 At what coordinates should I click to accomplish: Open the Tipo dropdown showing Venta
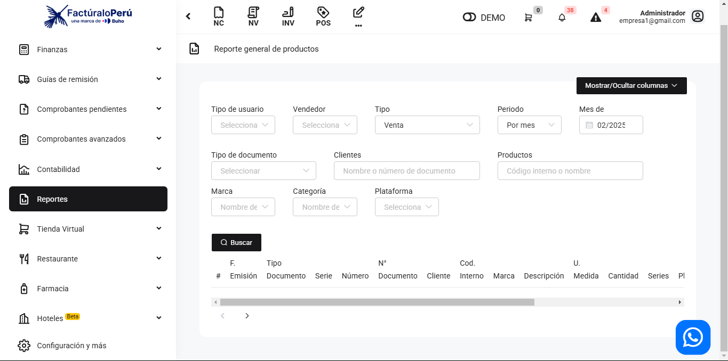coord(427,125)
